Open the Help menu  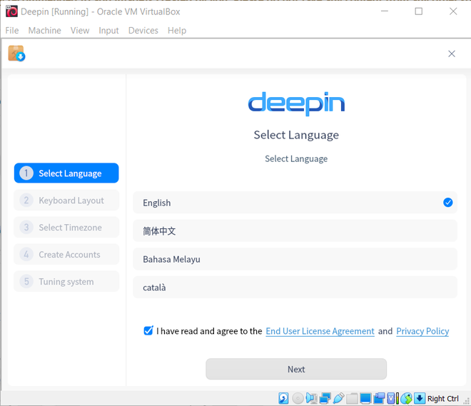pos(177,31)
